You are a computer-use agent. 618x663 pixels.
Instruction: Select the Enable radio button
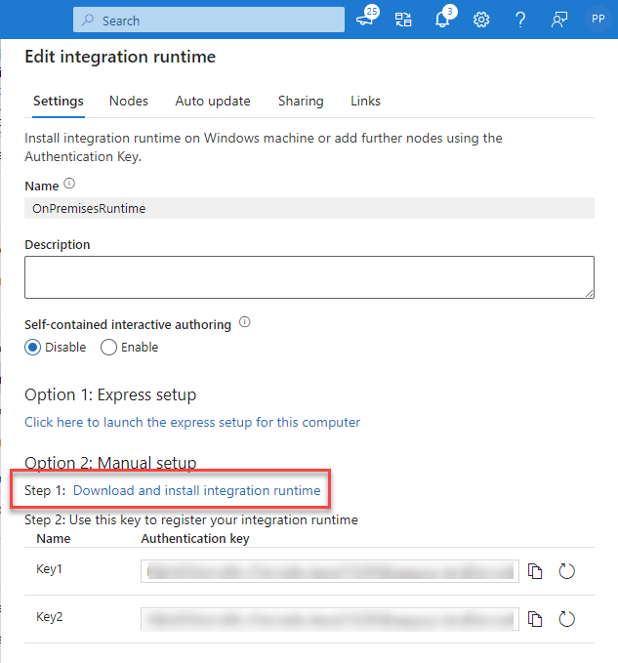click(x=108, y=348)
